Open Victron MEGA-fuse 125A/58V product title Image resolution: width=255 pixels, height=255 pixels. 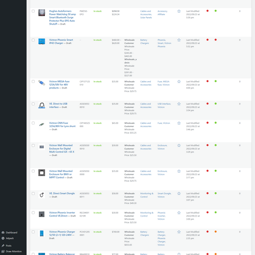59,84
